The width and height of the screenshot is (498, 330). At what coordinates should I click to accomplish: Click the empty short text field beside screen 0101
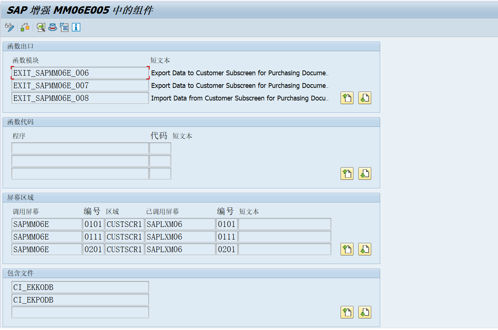pyautogui.click(x=285, y=224)
